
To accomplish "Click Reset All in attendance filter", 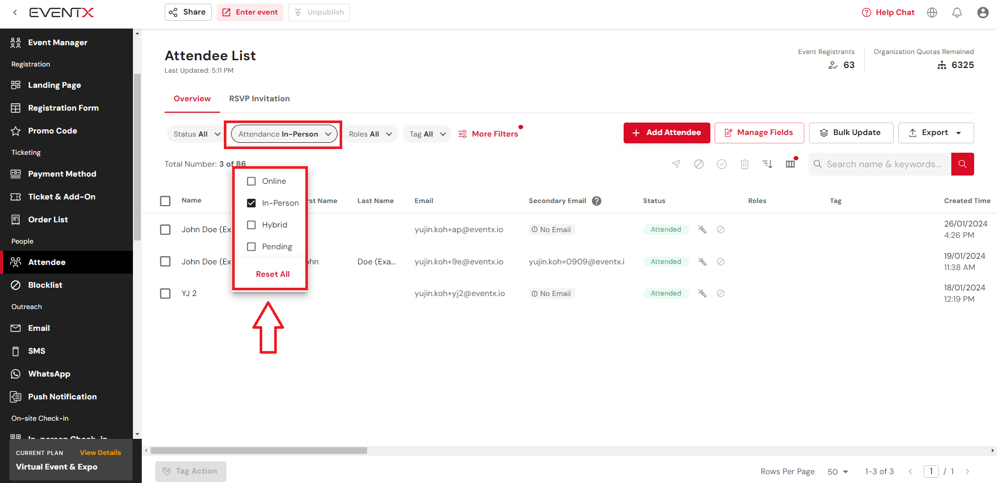I will coord(273,274).
